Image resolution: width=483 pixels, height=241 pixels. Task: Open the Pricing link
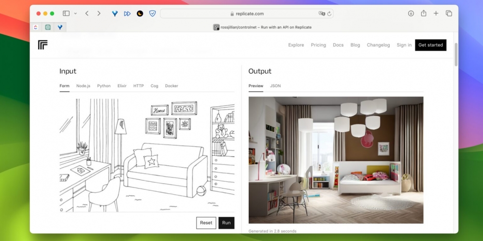[x=318, y=45]
